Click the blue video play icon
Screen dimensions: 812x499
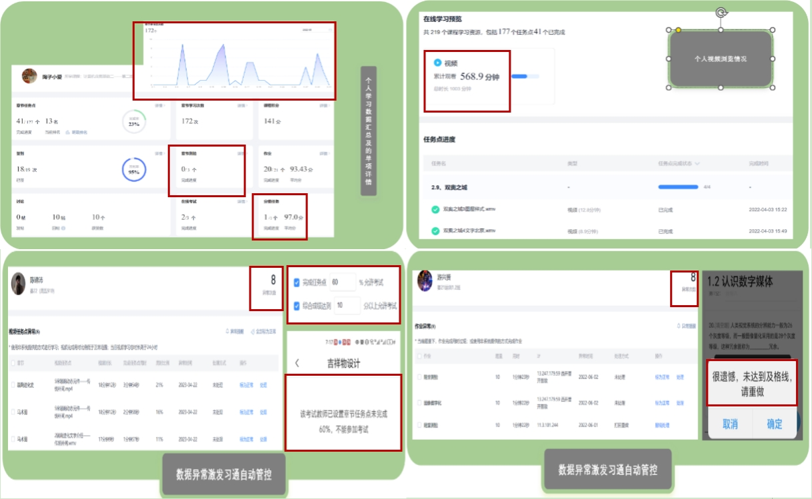(437, 63)
